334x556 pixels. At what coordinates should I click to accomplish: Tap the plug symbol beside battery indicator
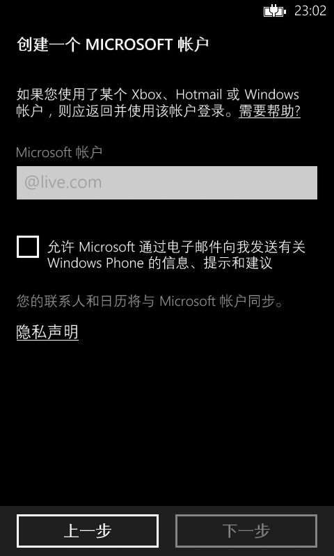(x=274, y=10)
